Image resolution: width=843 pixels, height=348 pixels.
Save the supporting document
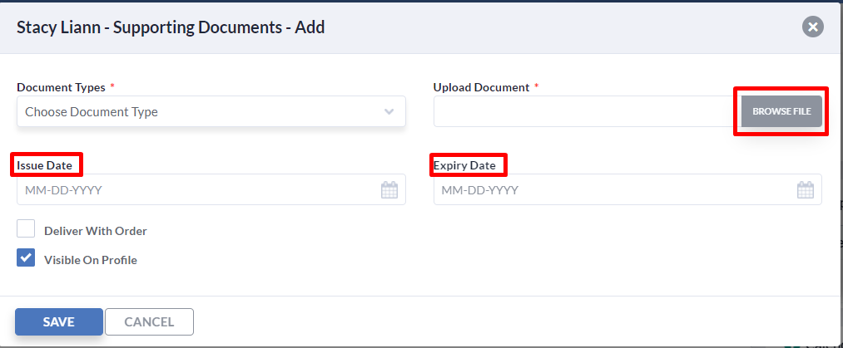(x=58, y=321)
